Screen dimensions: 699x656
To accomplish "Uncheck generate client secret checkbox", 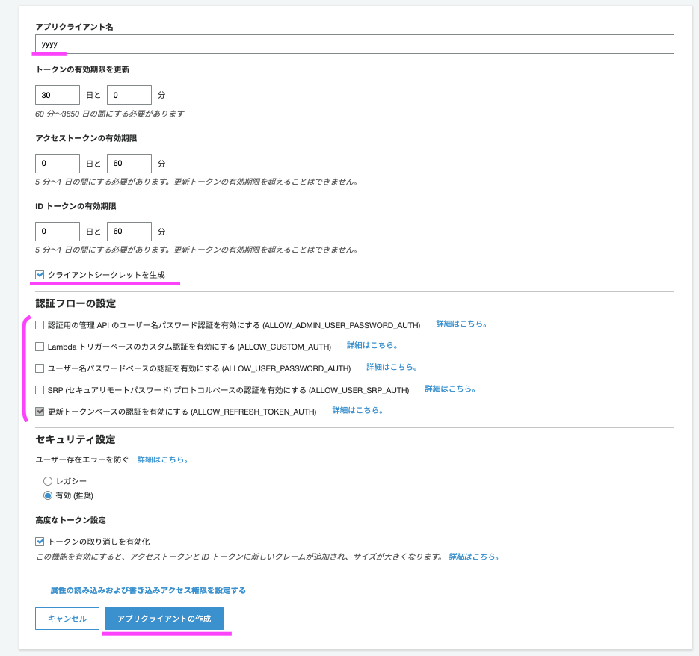I will 40,274.
